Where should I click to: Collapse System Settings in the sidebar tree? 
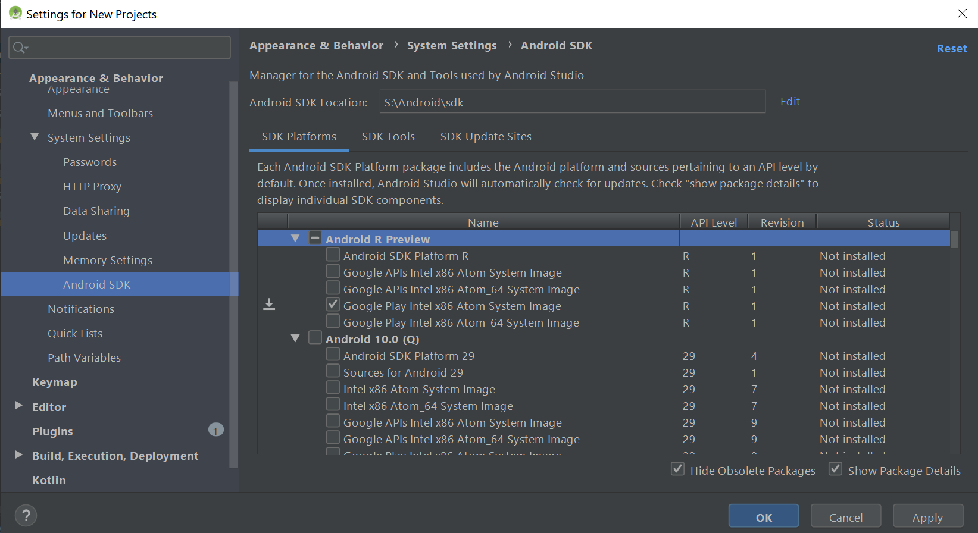pos(35,137)
